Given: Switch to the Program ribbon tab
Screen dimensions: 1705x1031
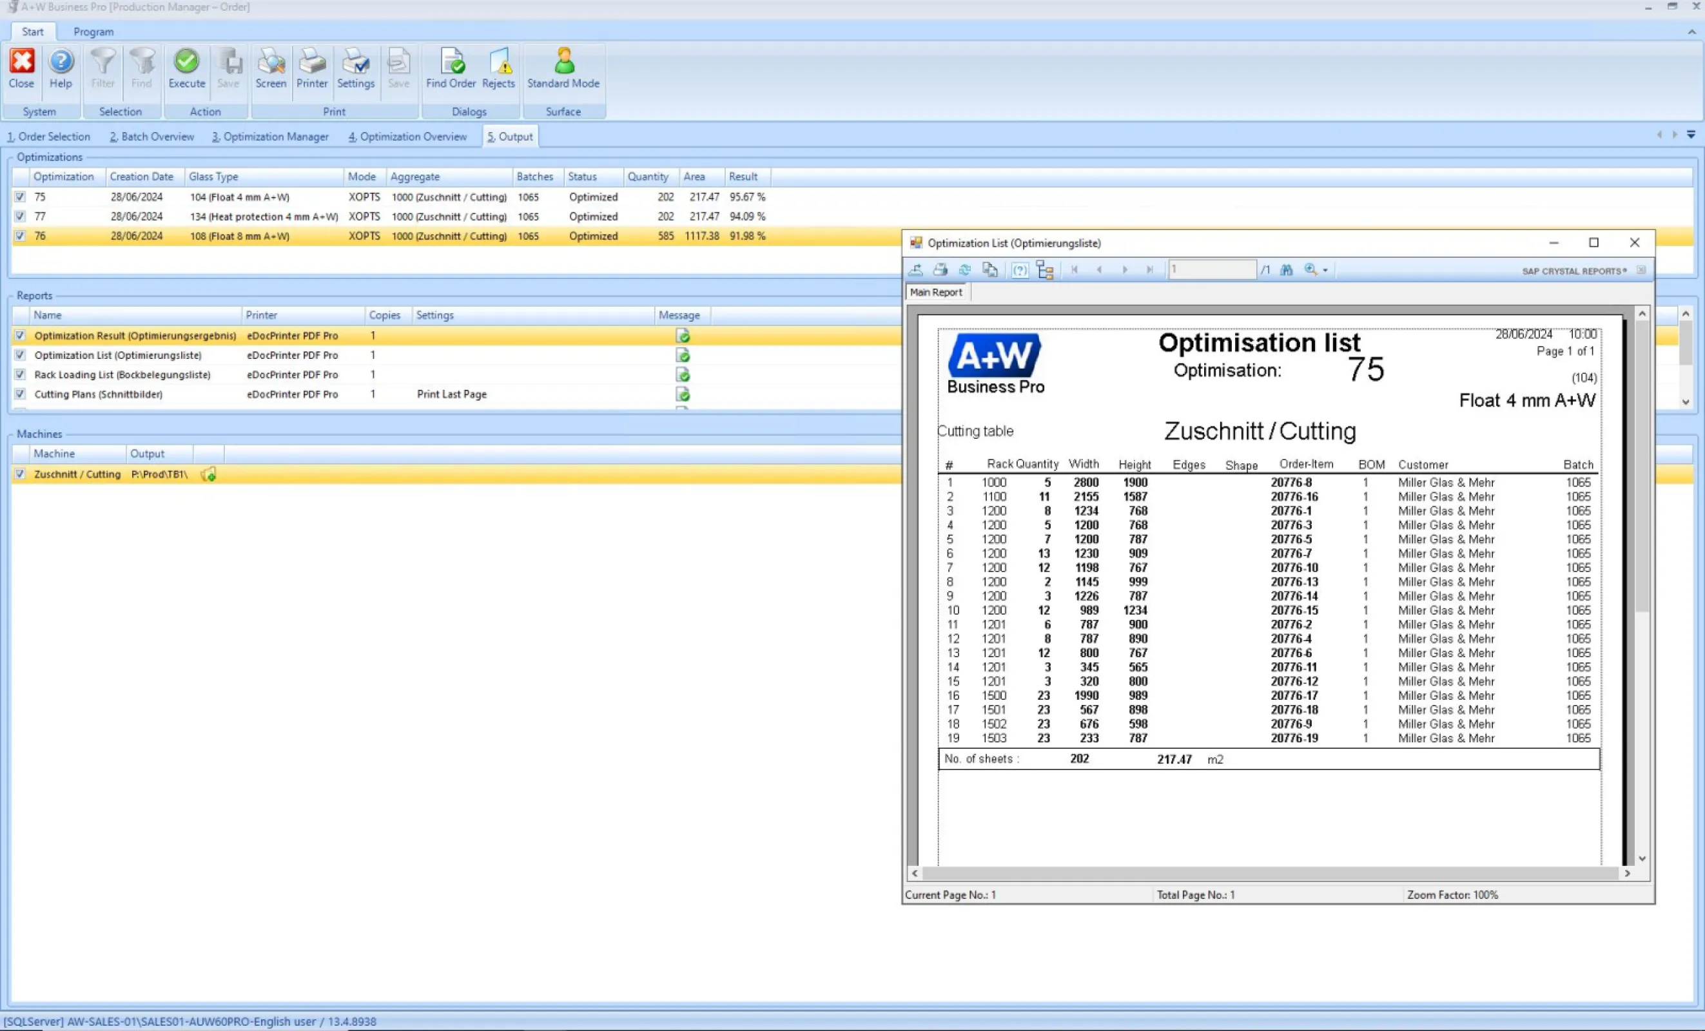Looking at the screenshot, I should click(x=93, y=31).
